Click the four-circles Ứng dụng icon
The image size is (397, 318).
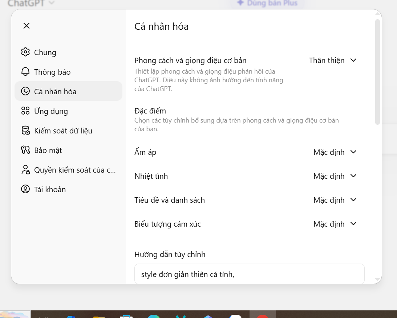[25, 111]
